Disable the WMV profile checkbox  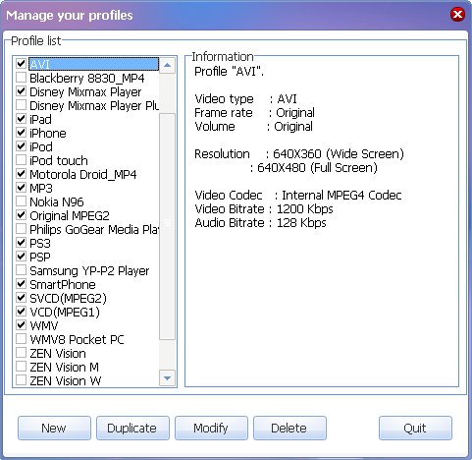click(21, 324)
